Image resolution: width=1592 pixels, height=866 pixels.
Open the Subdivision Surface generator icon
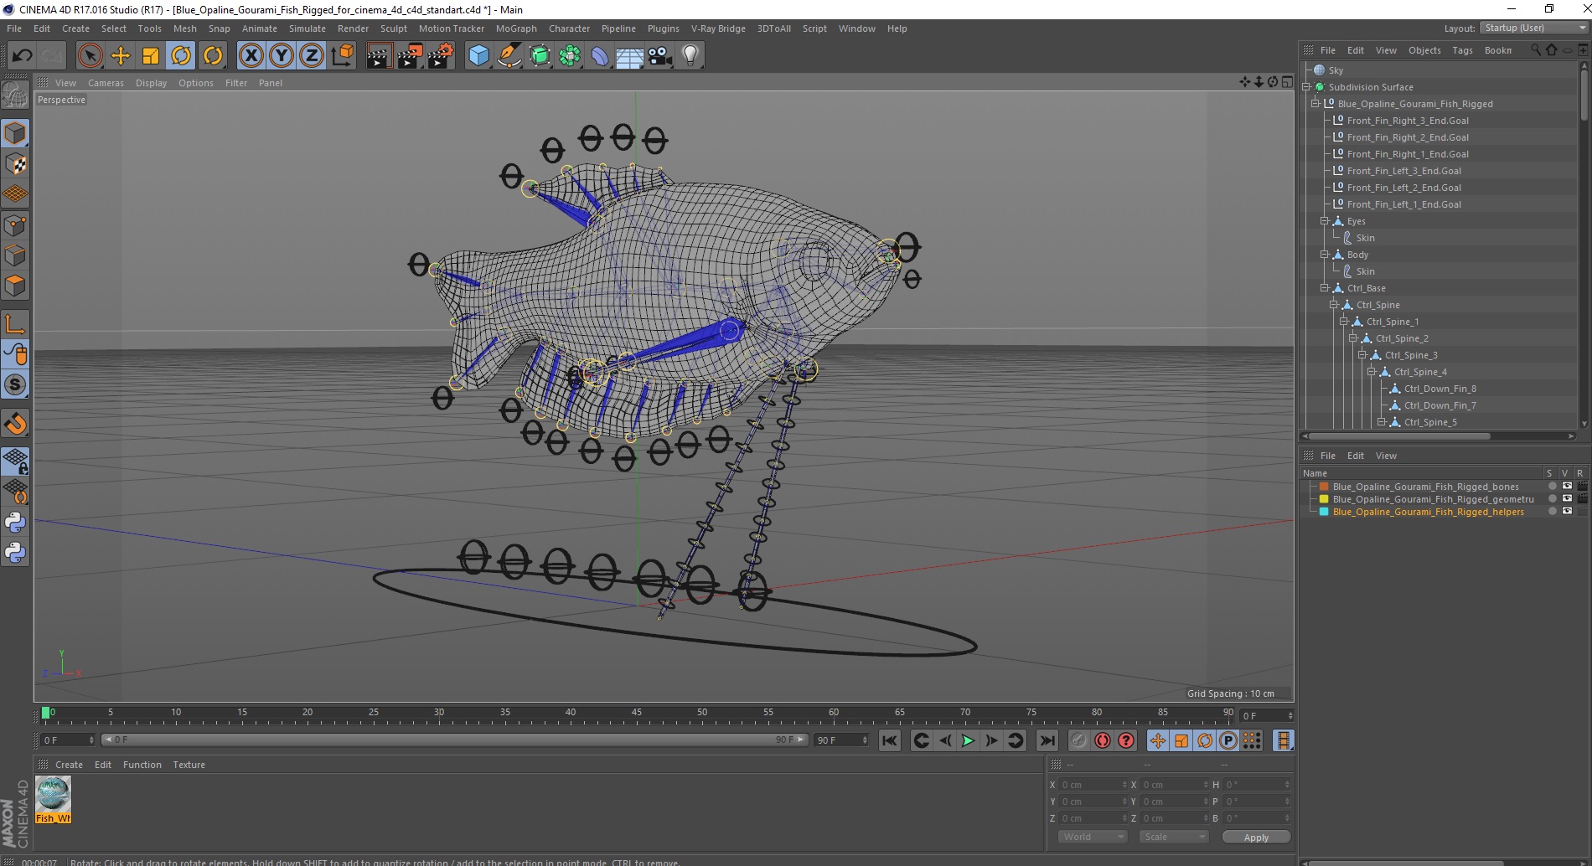point(540,56)
